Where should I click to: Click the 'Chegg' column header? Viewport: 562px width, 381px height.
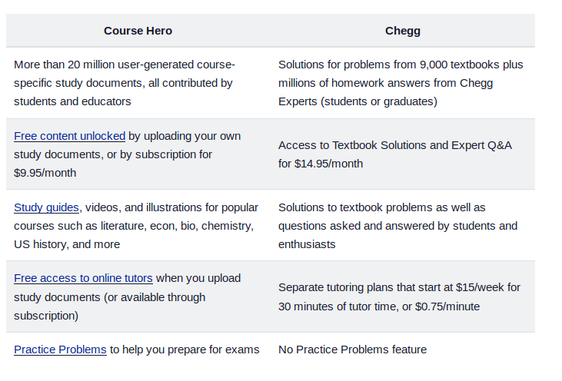402,31
